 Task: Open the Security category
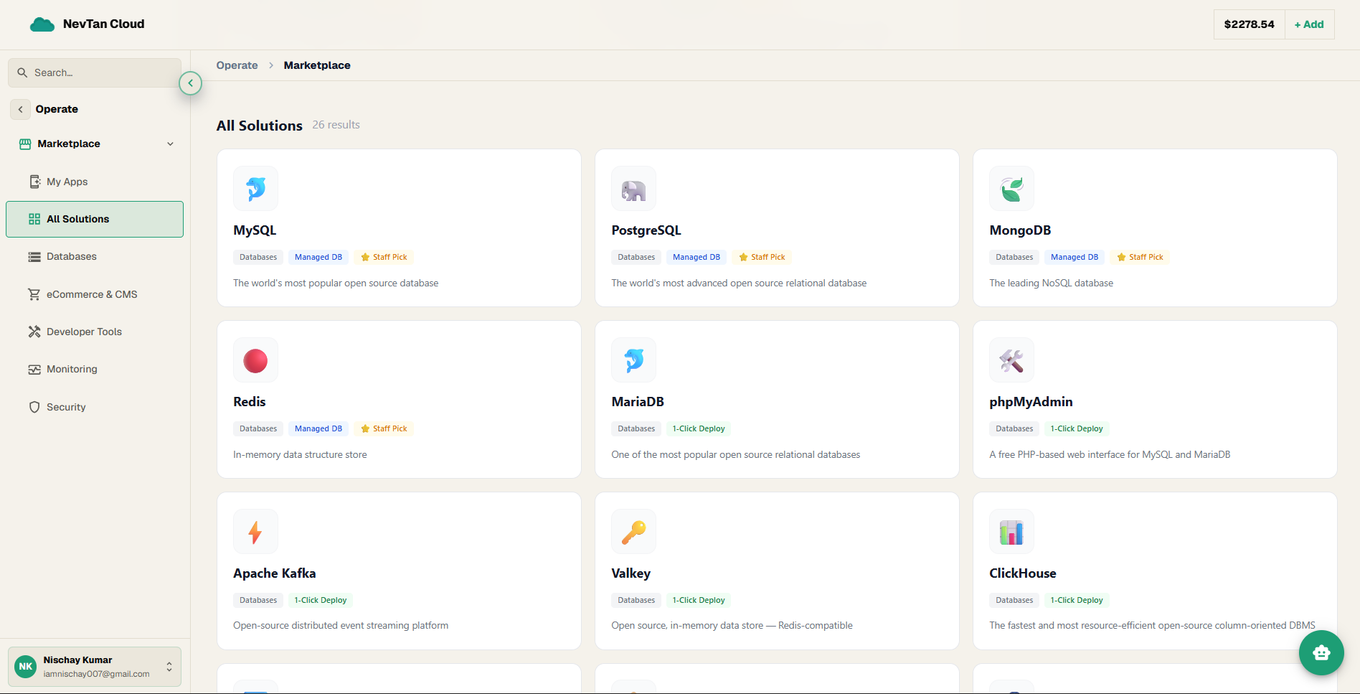pyautogui.click(x=95, y=407)
